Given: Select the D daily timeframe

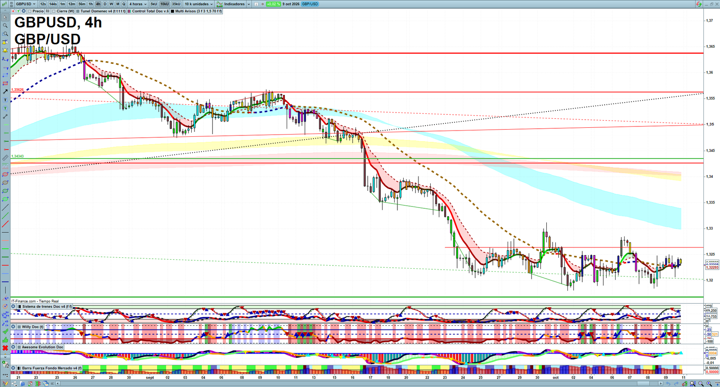Looking at the screenshot, I should click(105, 4).
